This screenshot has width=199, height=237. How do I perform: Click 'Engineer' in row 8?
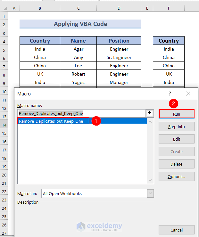pyautogui.click(x=119, y=74)
